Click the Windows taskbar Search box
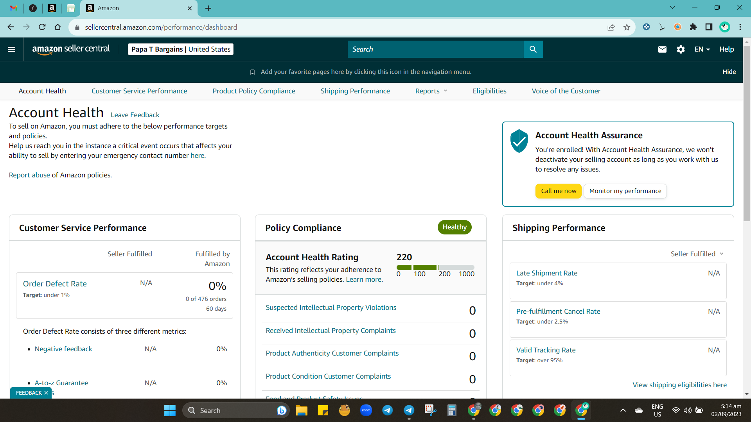 [x=236, y=410]
